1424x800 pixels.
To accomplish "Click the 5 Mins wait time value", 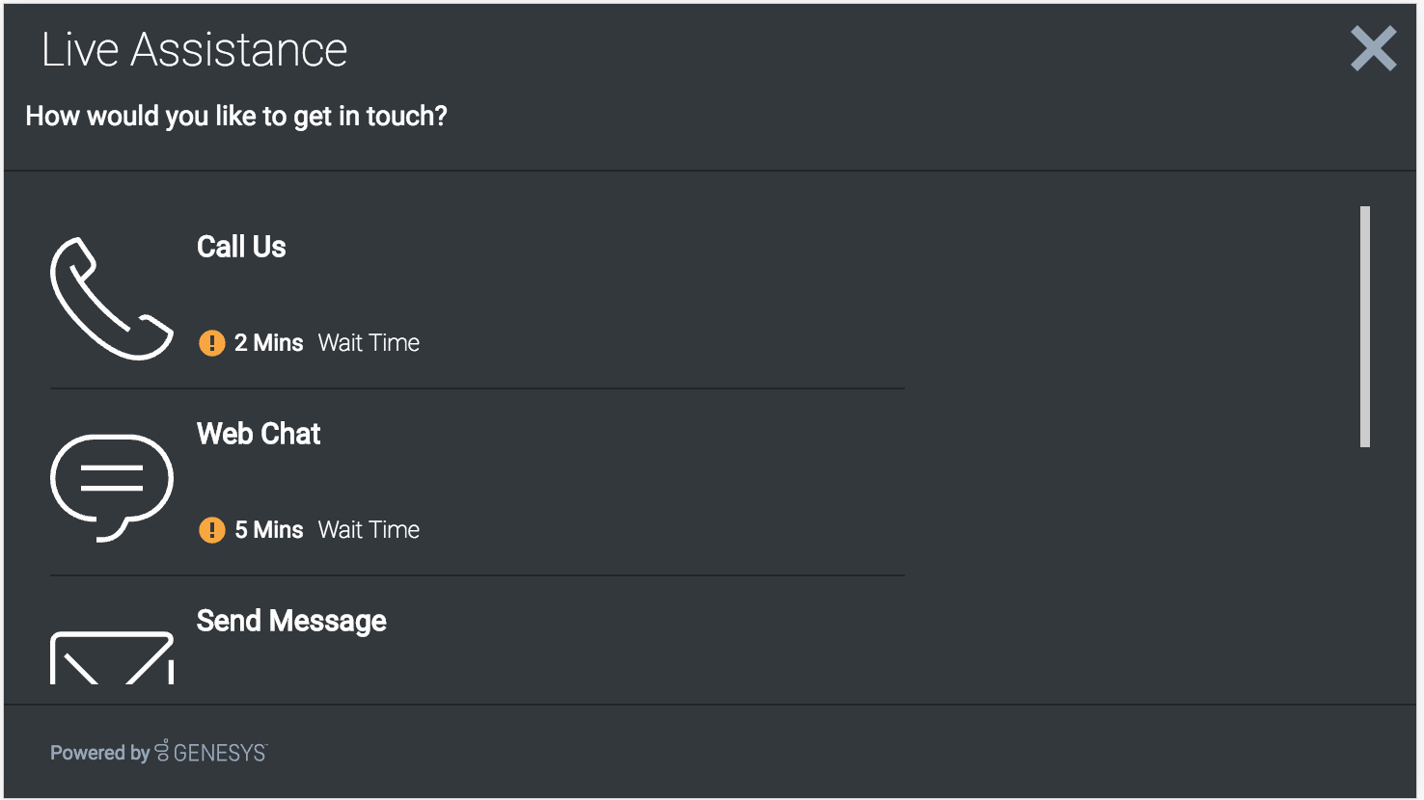I will [x=269, y=530].
